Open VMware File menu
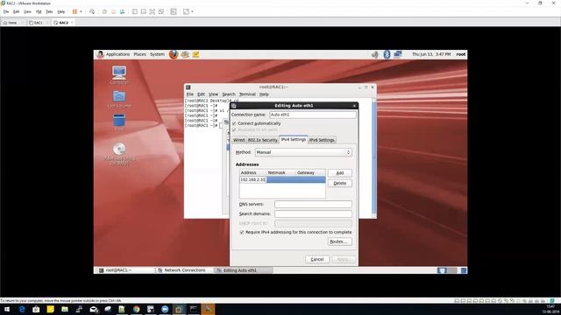 [x=6, y=11]
